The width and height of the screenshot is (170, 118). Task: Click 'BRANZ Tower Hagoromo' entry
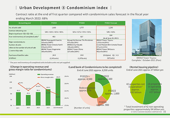click(x=51, y=49)
